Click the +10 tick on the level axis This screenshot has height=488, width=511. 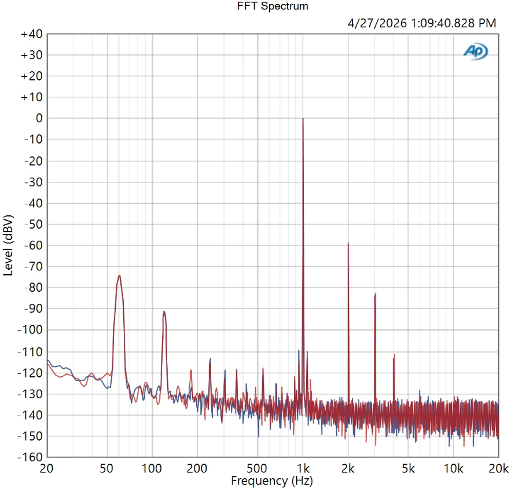click(32, 97)
